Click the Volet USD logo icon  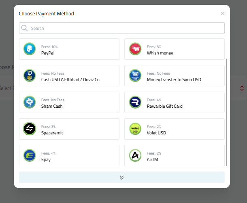pyautogui.click(x=135, y=129)
